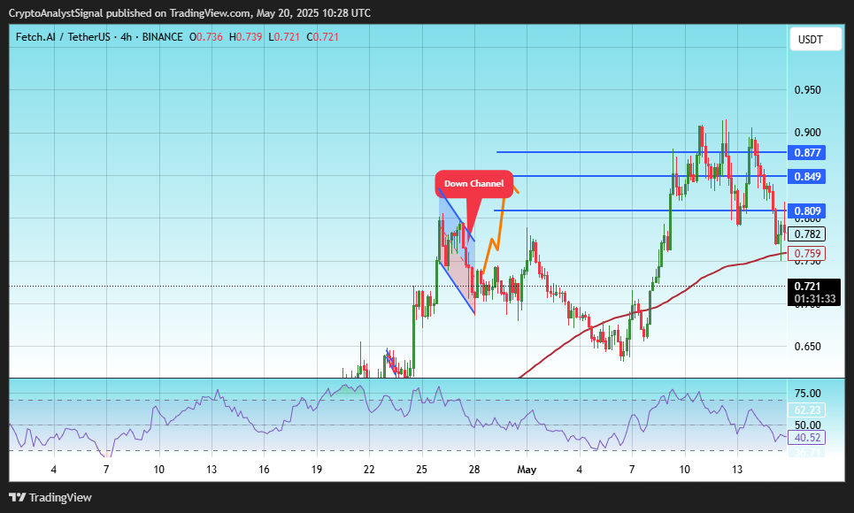Click the 0.650 price axis label

[808, 347]
